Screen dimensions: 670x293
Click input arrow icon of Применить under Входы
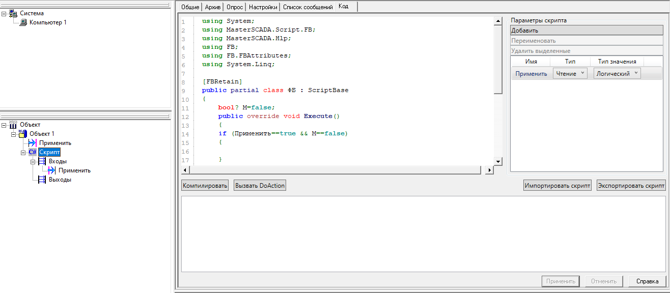(52, 170)
